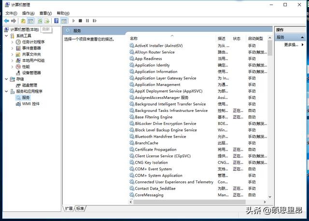Click the Forward arrow toolbar icon
This screenshot has height=221, width=309.
[x=14, y=21]
